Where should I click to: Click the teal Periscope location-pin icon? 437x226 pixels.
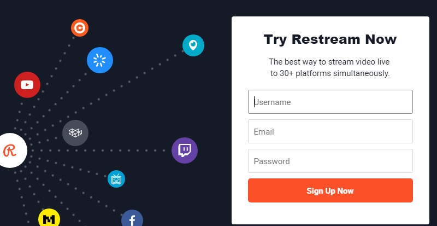pos(193,45)
